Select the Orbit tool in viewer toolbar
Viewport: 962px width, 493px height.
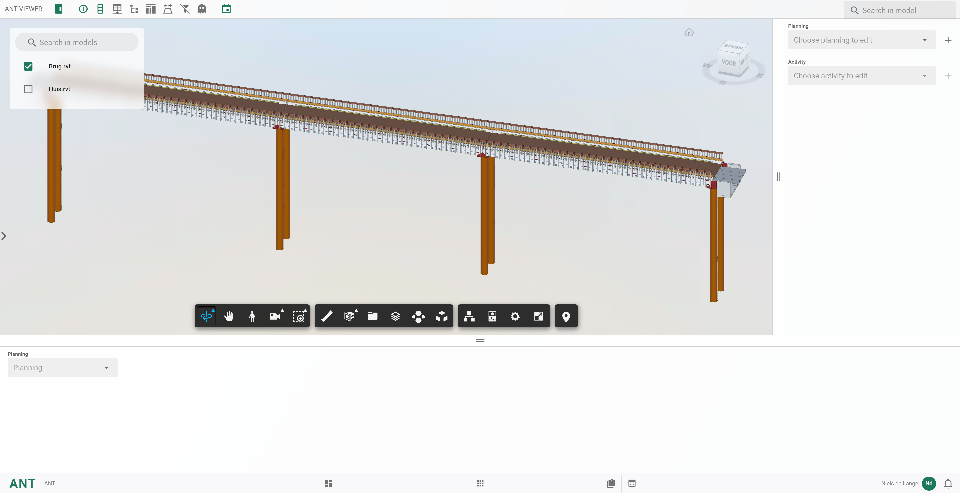[x=206, y=316]
